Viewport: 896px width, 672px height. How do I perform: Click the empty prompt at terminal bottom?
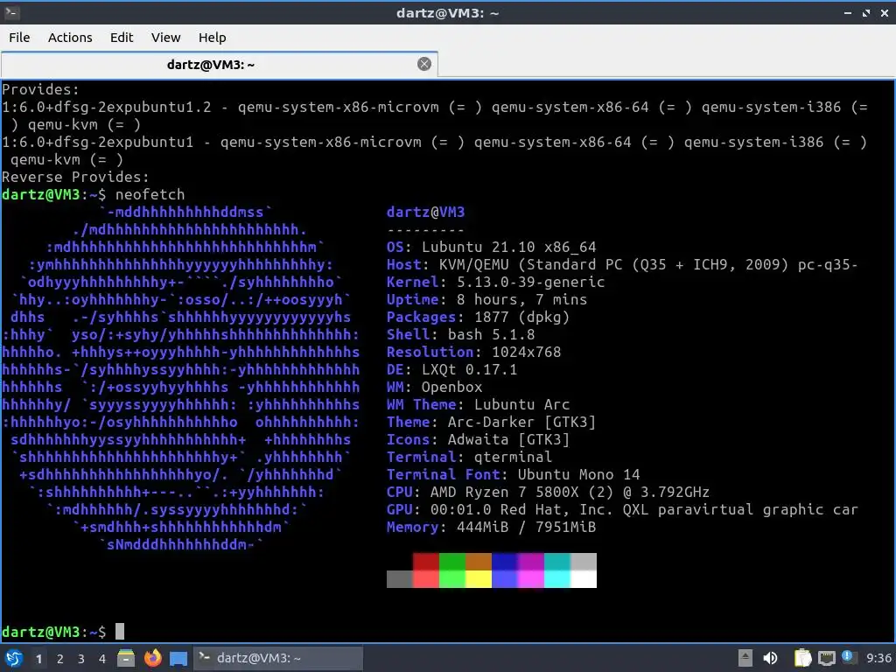click(x=63, y=632)
